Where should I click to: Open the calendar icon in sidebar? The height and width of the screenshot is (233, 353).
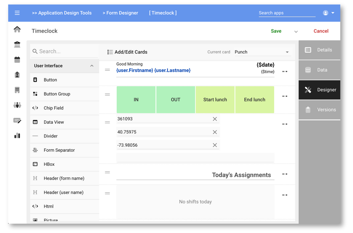(17, 60)
